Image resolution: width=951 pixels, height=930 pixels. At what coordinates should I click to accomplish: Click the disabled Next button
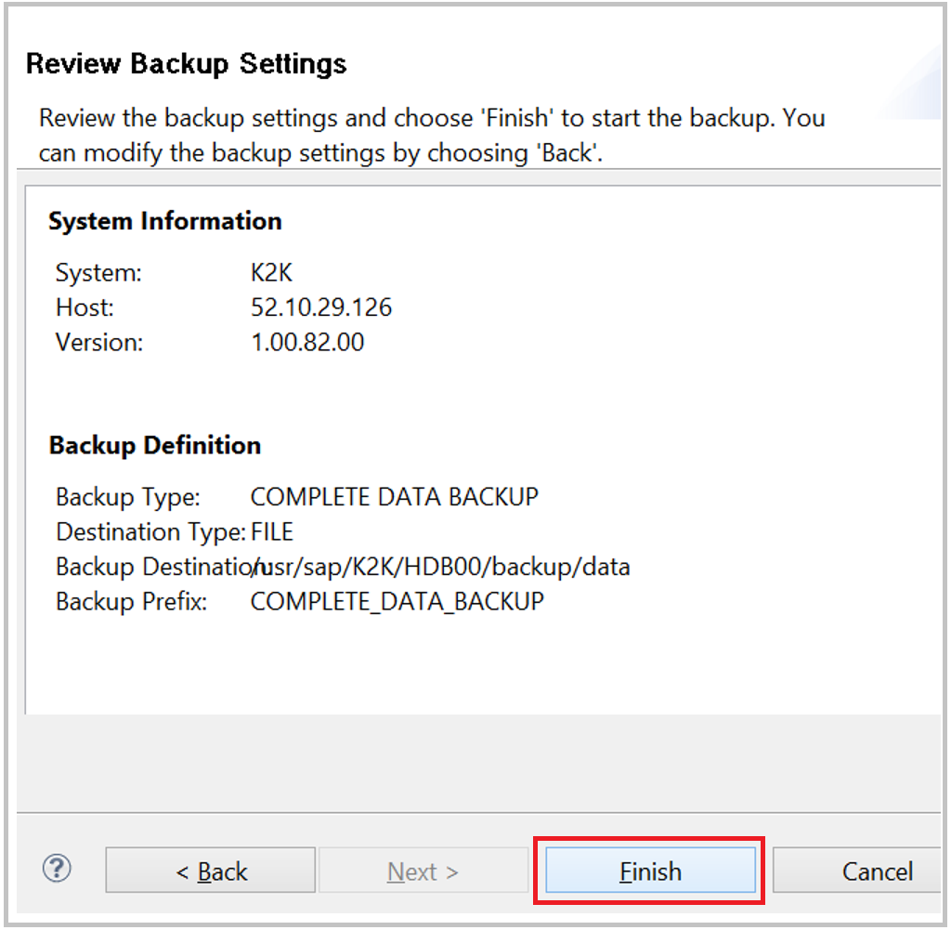[423, 871]
